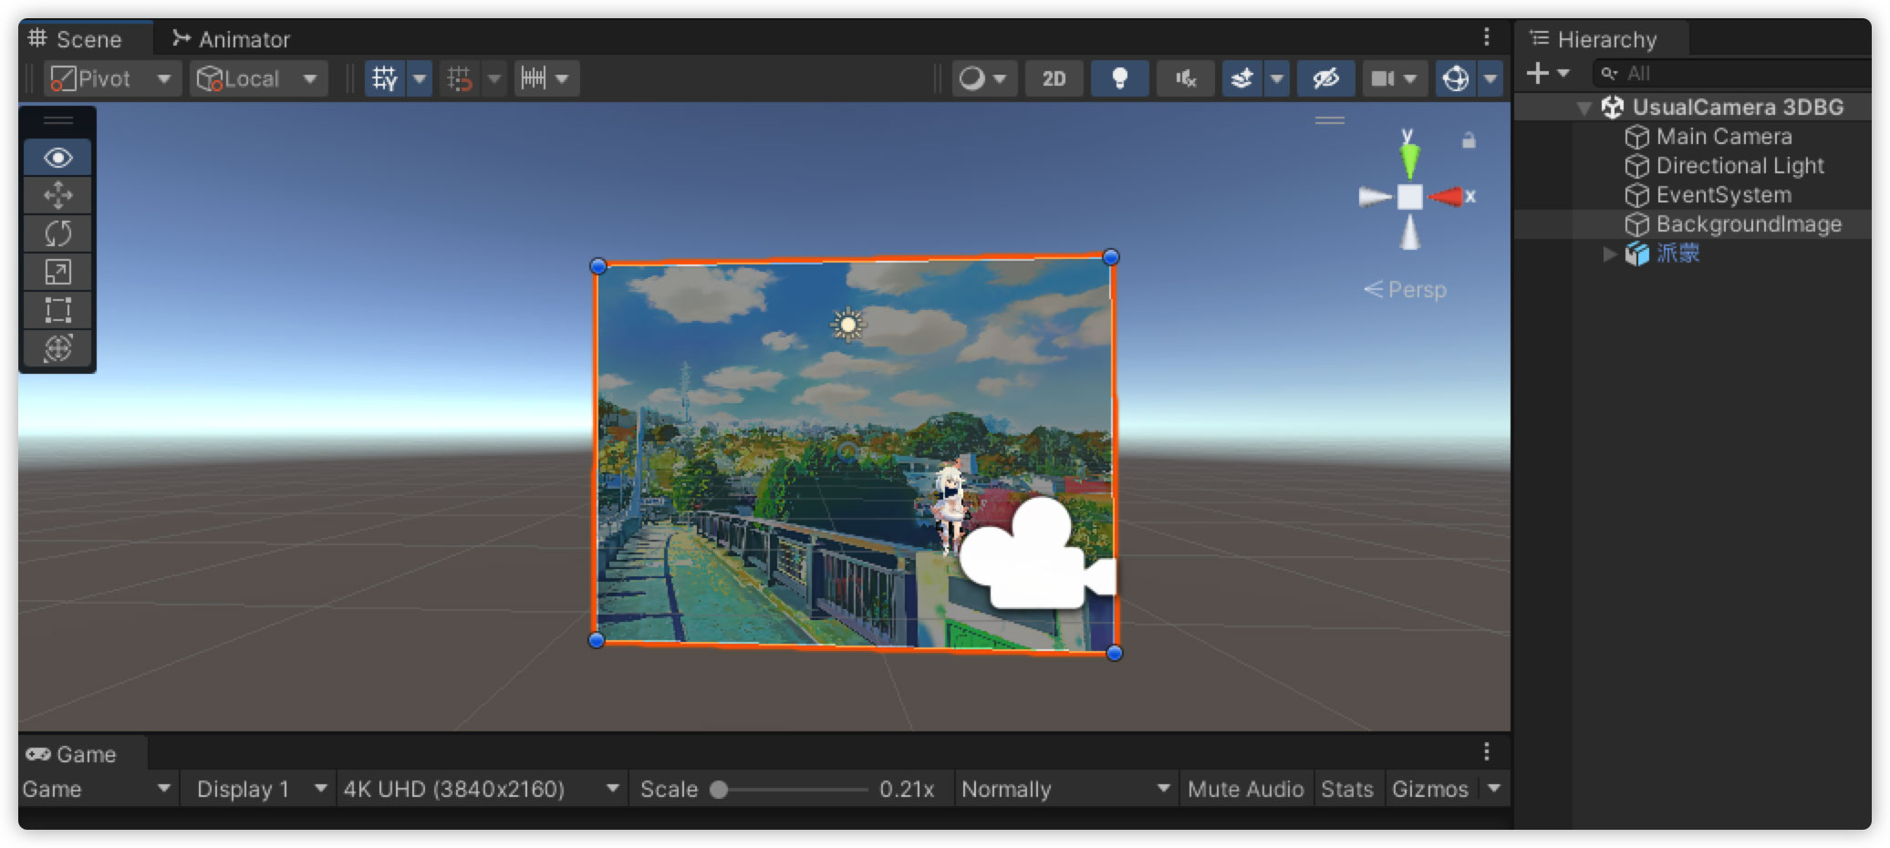Screen dimensions: 1890x848
Task: Select the Move tool in the scene tools overlay
Action: point(57,195)
